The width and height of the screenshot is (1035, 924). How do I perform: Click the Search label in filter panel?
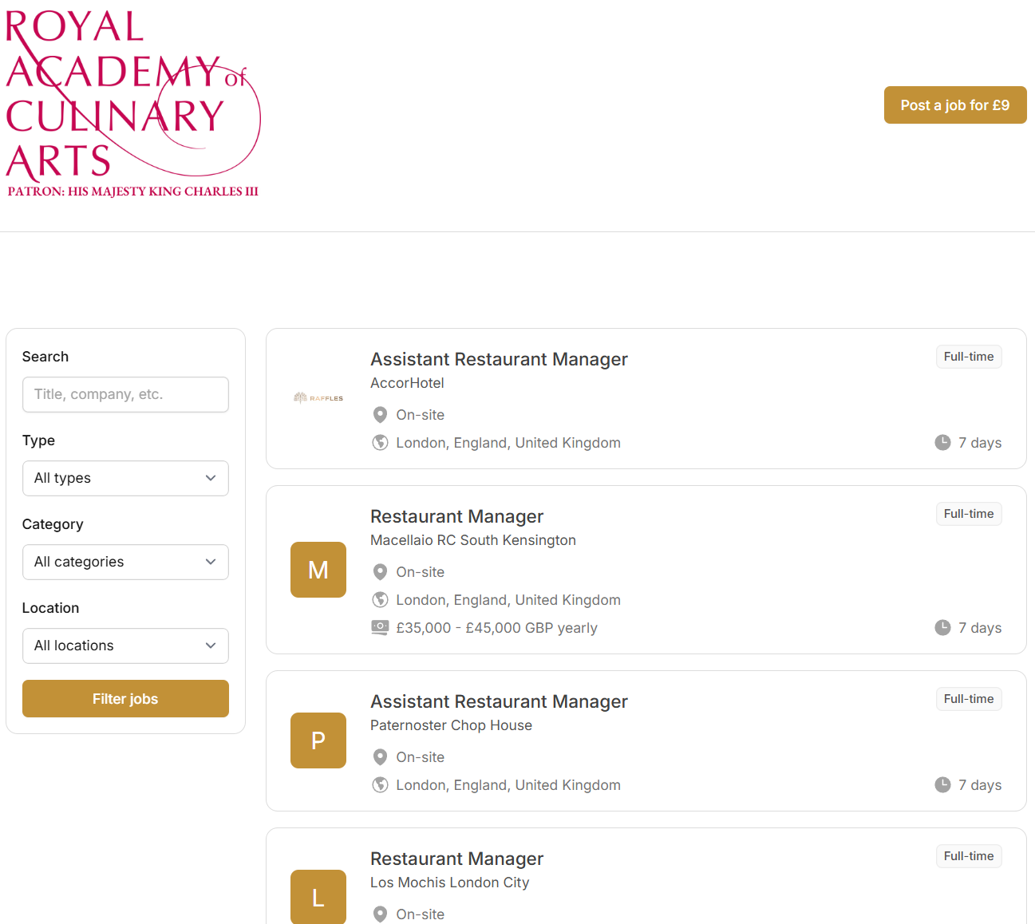point(45,357)
